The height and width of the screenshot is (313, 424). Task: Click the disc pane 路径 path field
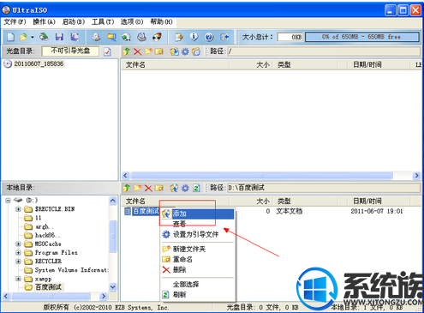pyautogui.click(x=324, y=51)
